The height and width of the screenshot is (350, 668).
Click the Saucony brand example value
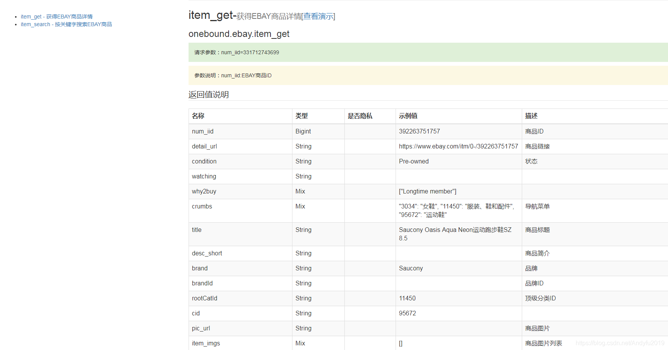[x=411, y=268]
